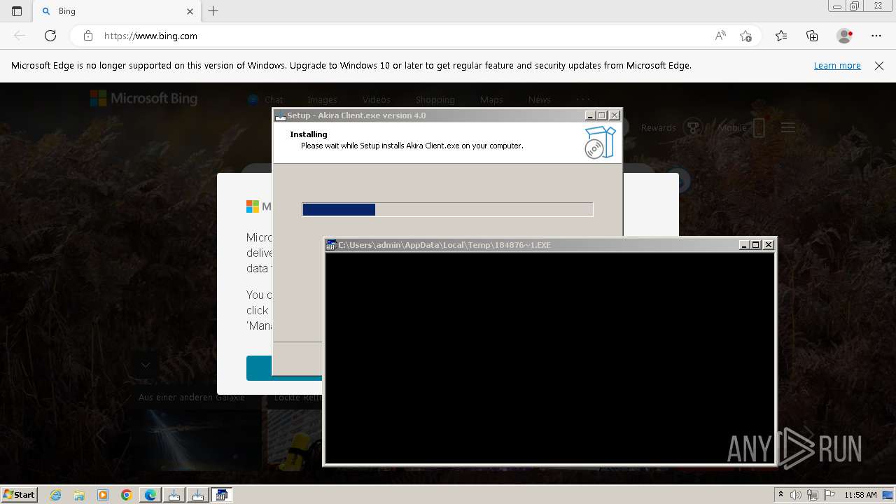Expand the Bing feed chevron

point(146,365)
